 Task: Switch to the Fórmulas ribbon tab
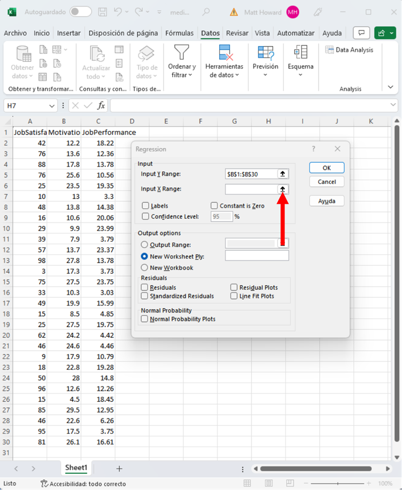click(180, 33)
